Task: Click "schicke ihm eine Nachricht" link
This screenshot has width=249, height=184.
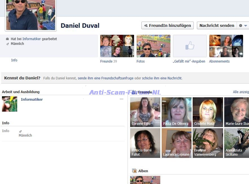Action: click(x=162, y=78)
